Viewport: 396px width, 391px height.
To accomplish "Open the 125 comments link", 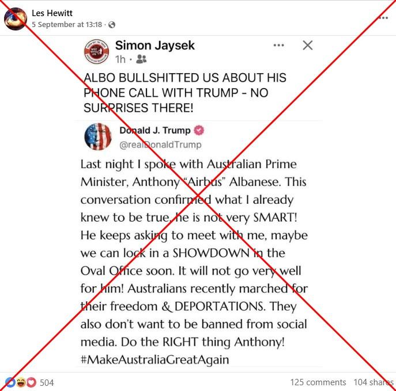I will pyautogui.click(x=318, y=382).
